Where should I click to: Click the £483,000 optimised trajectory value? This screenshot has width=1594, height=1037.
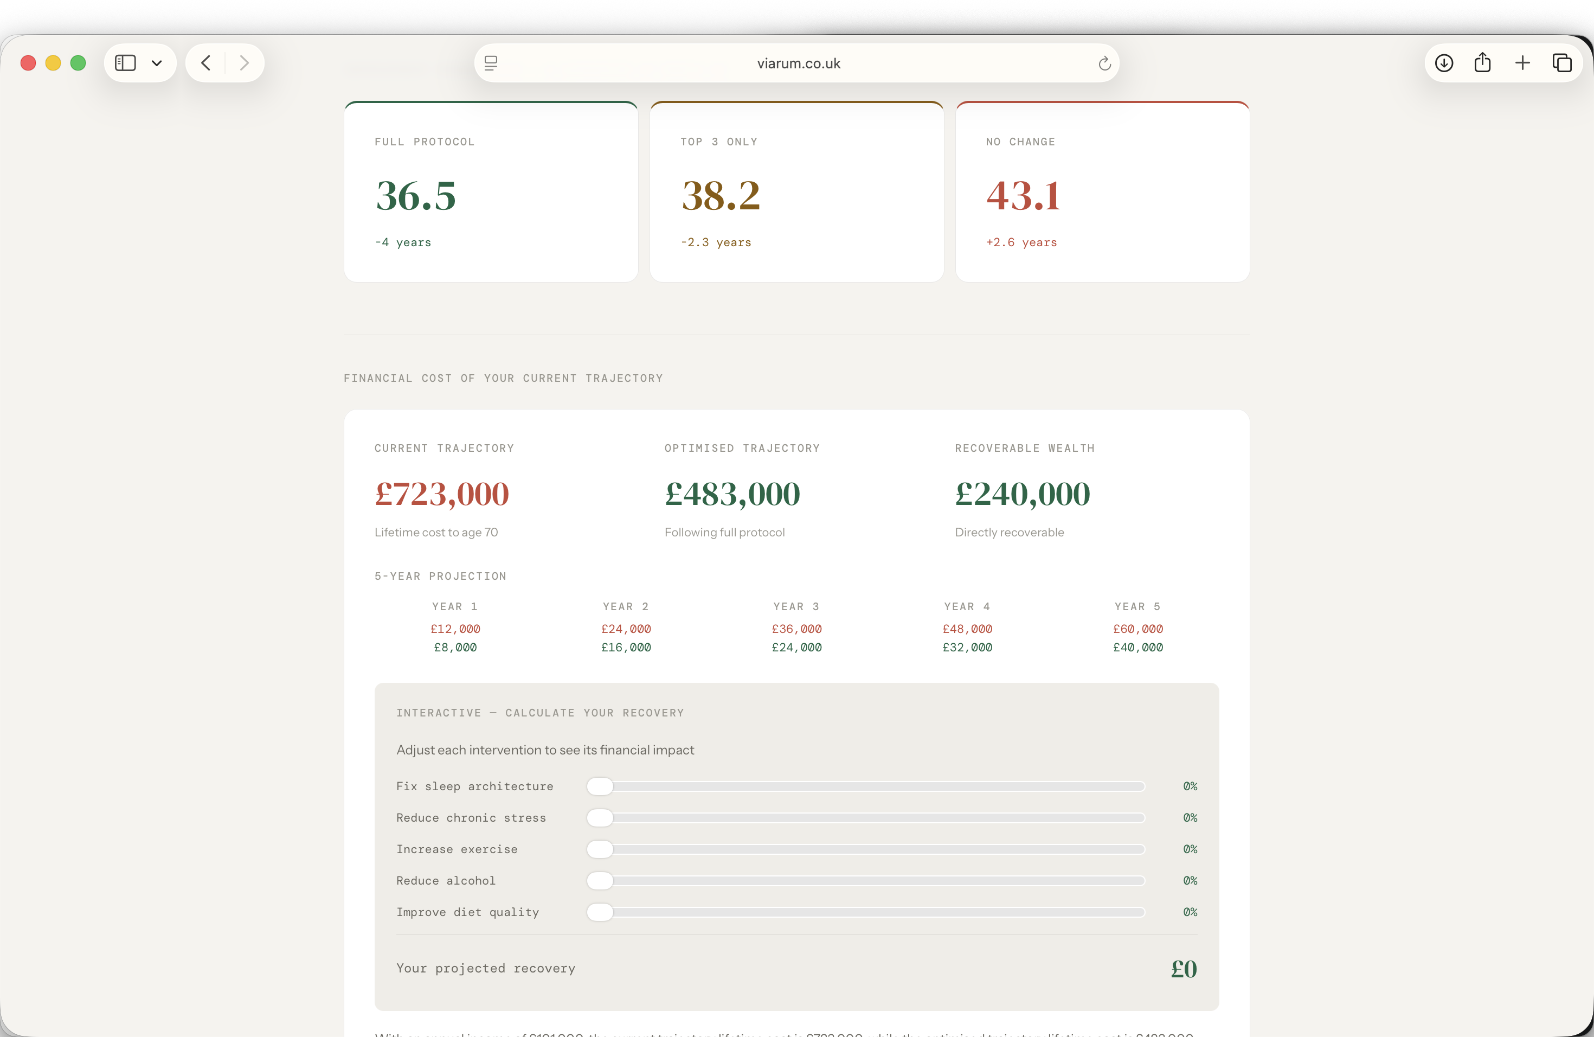point(732,495)
